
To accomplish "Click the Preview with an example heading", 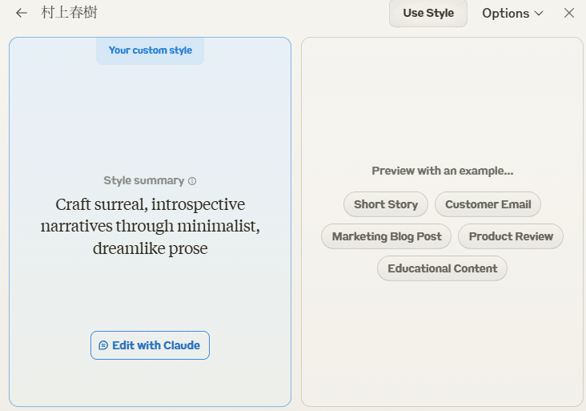I will [x=443, y=171].
